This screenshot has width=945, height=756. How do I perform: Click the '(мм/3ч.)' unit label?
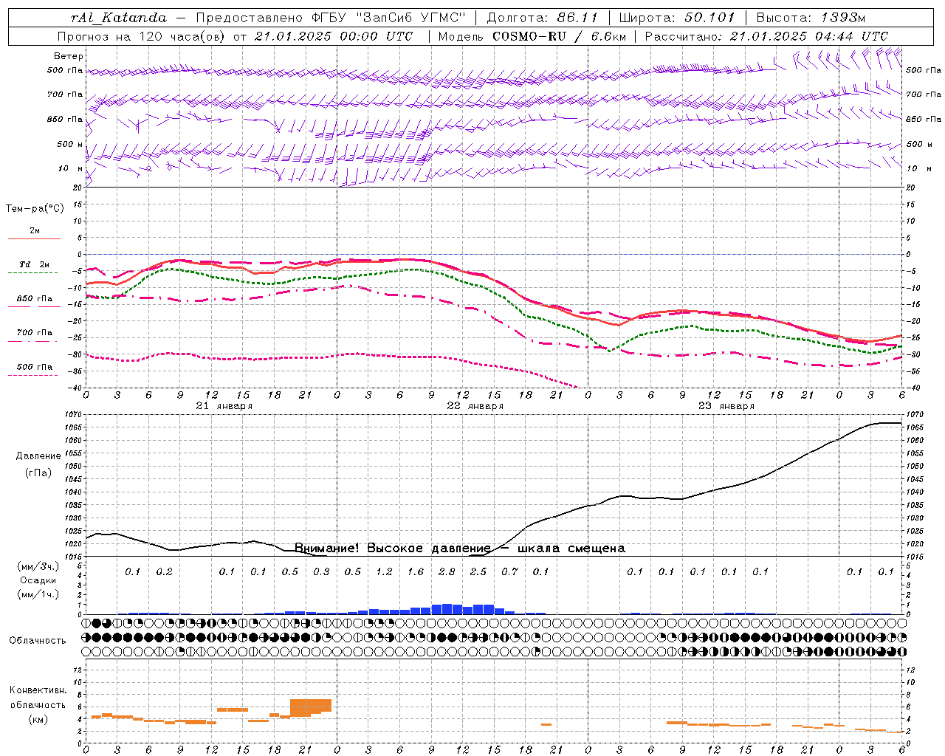38,566
